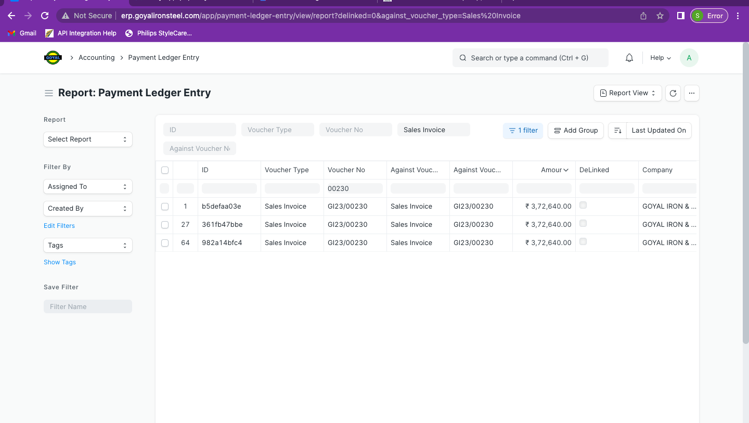
Task: Click the search magnifier in the command bar
Action: coord(462,57)
